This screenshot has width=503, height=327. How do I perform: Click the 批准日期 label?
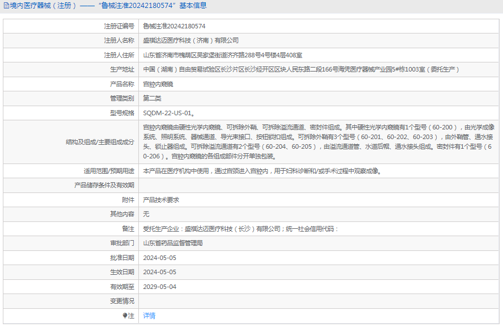(x=122, y=258)
